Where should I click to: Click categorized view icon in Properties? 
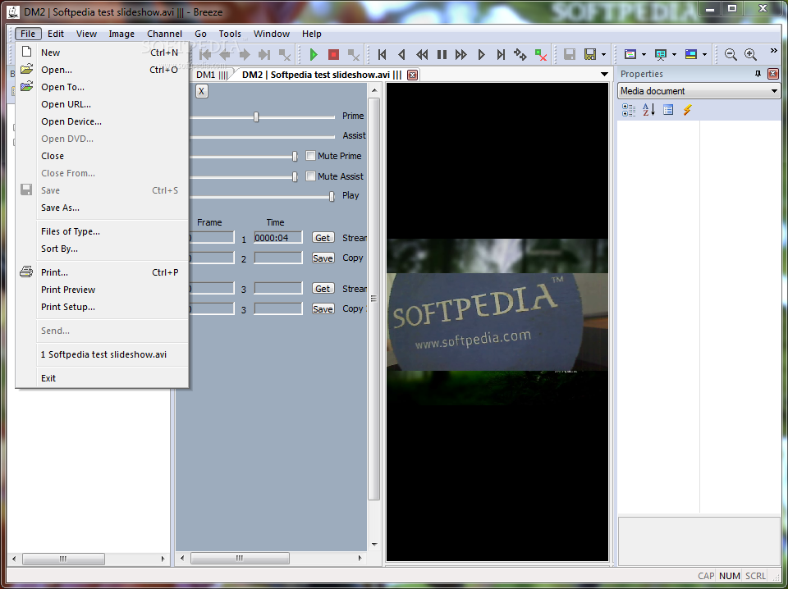(629, 110)
